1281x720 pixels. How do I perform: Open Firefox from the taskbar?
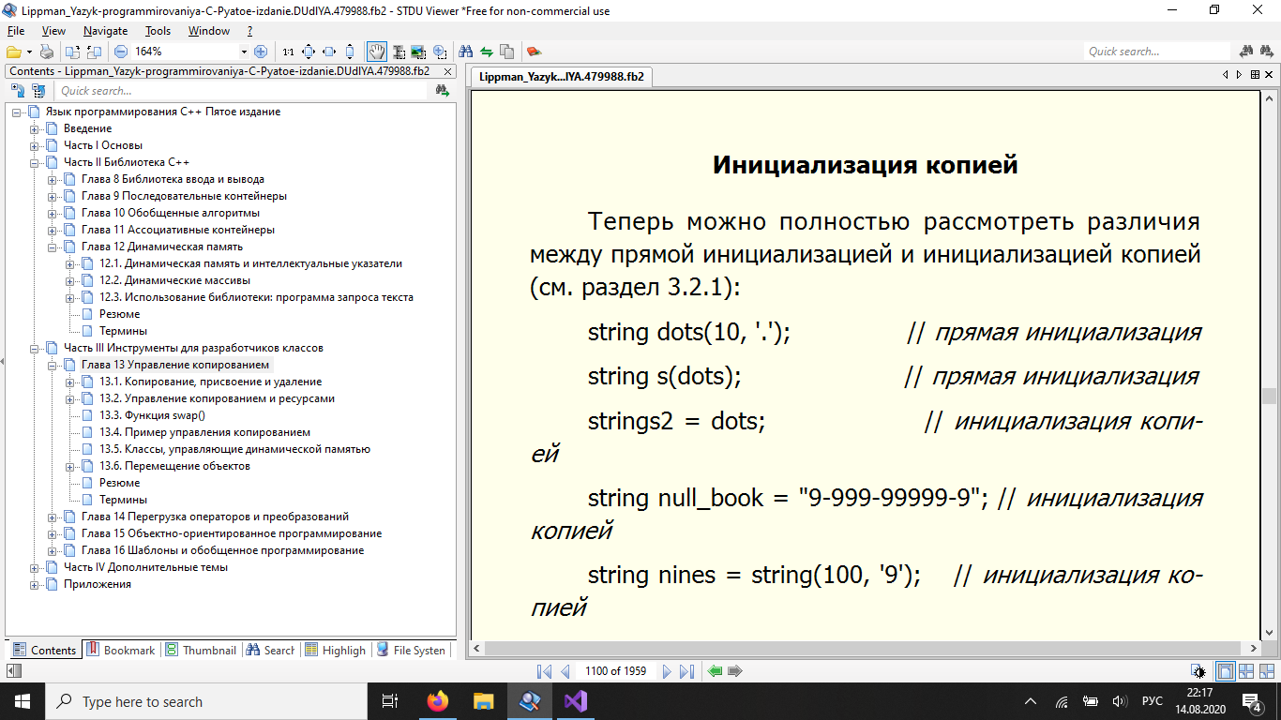click(x=437, y=701)
